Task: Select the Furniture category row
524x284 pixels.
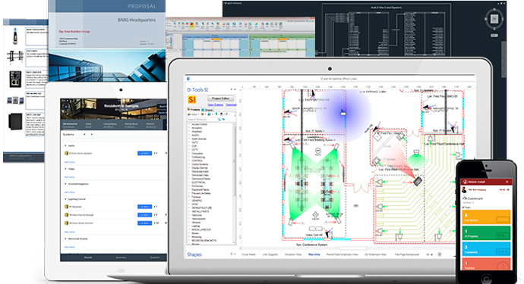Action: (x=197, y=197)
